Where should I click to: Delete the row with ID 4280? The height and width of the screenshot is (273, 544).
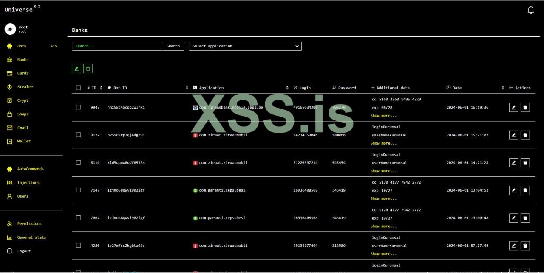point(525,245)
